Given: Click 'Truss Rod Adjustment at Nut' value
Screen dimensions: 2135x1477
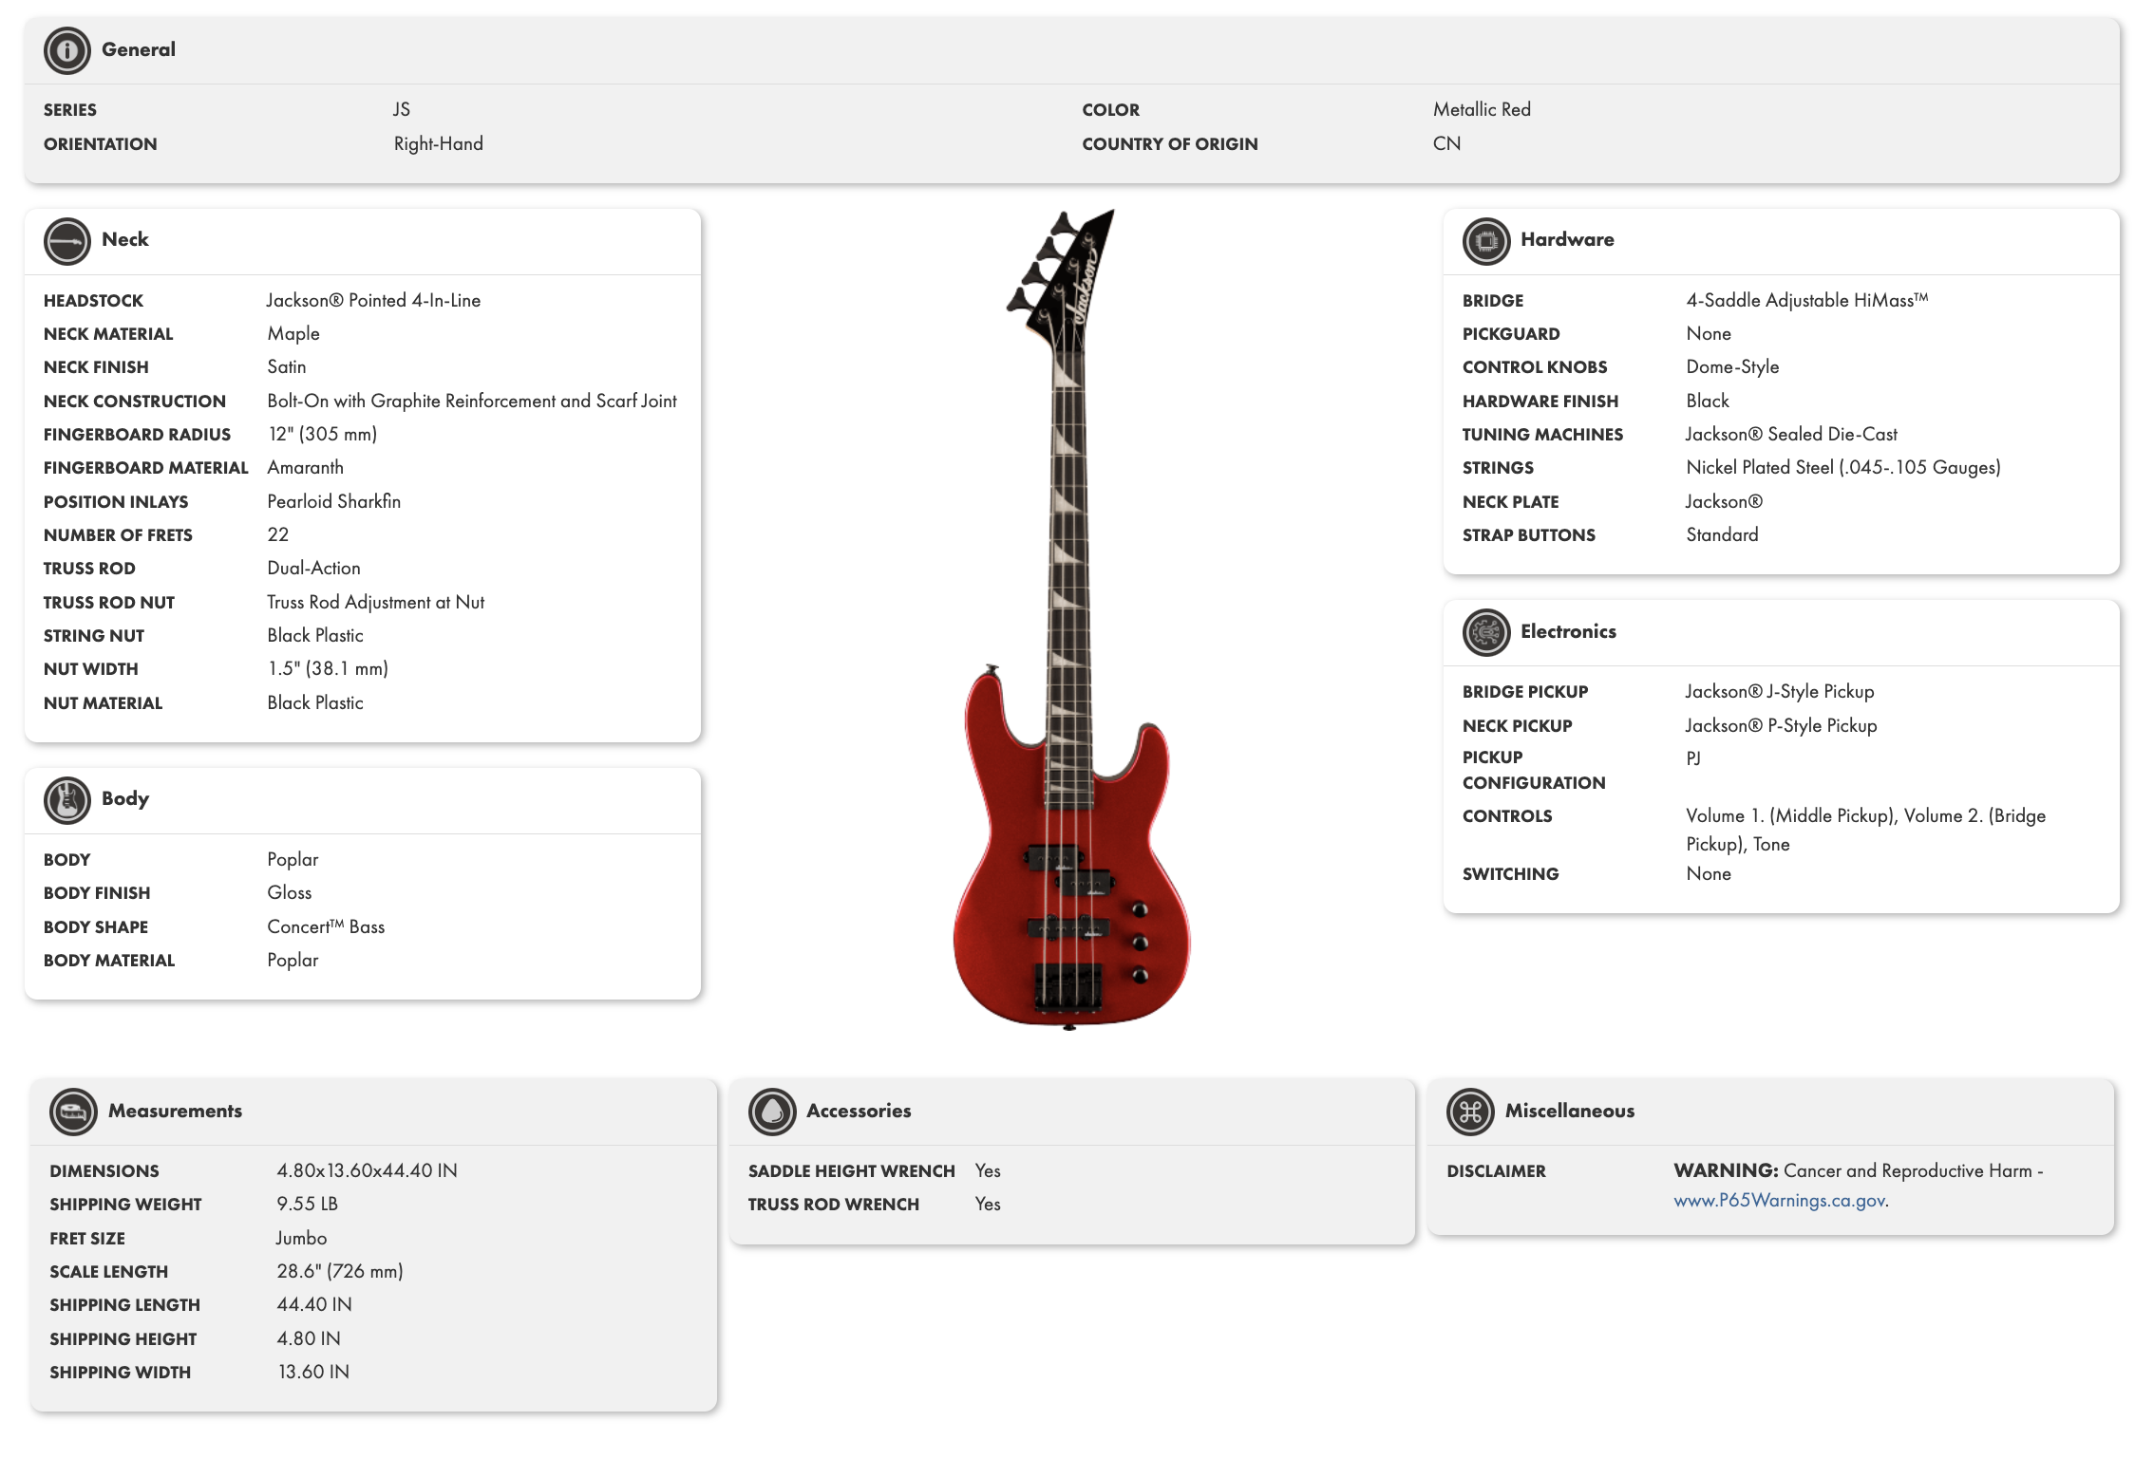Looking at the screenshot, I should [376, 602].
